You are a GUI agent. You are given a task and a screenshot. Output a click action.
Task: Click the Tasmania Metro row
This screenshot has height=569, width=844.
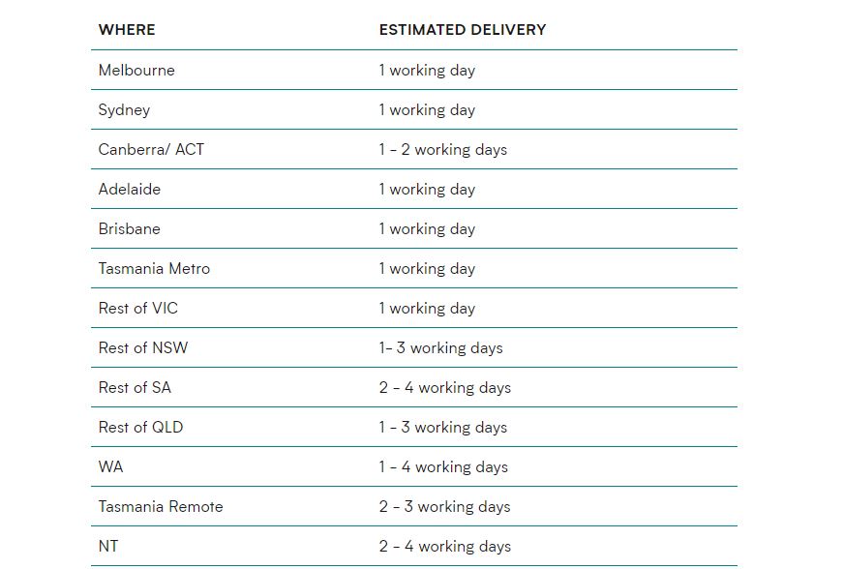[414, 268]
